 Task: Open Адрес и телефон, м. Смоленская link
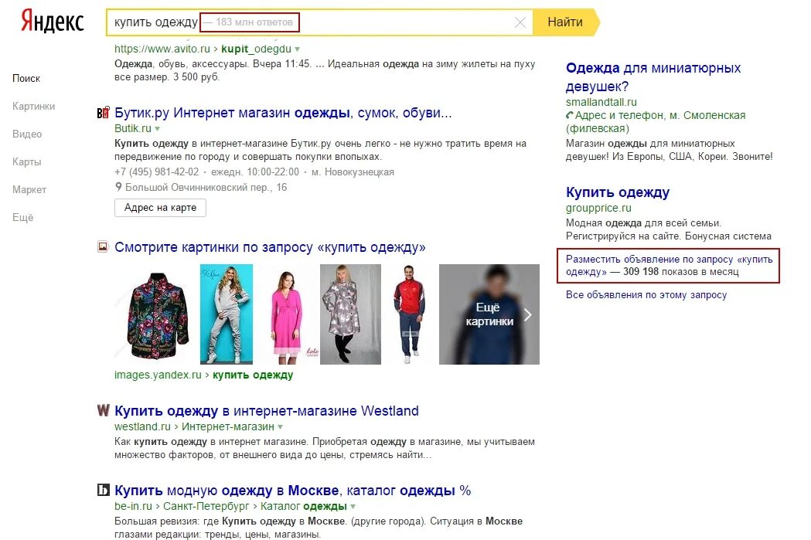tap(656, 121)
